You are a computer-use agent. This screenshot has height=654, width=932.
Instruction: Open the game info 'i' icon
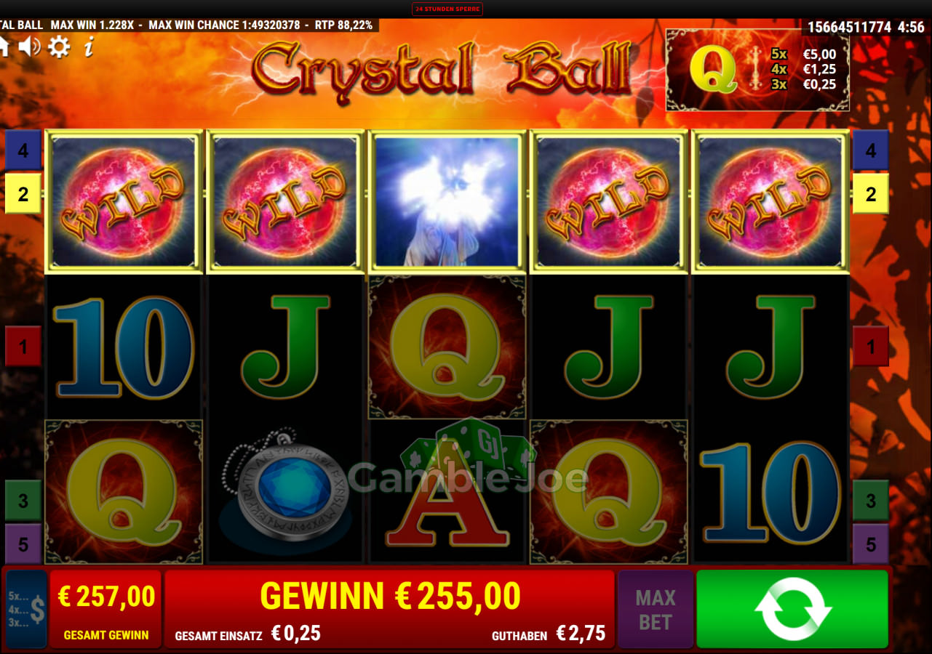click(88, 48)
